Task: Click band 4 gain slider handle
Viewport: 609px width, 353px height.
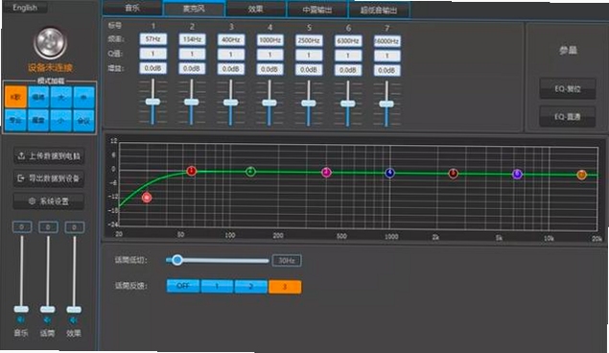Action: coord(269,103)
